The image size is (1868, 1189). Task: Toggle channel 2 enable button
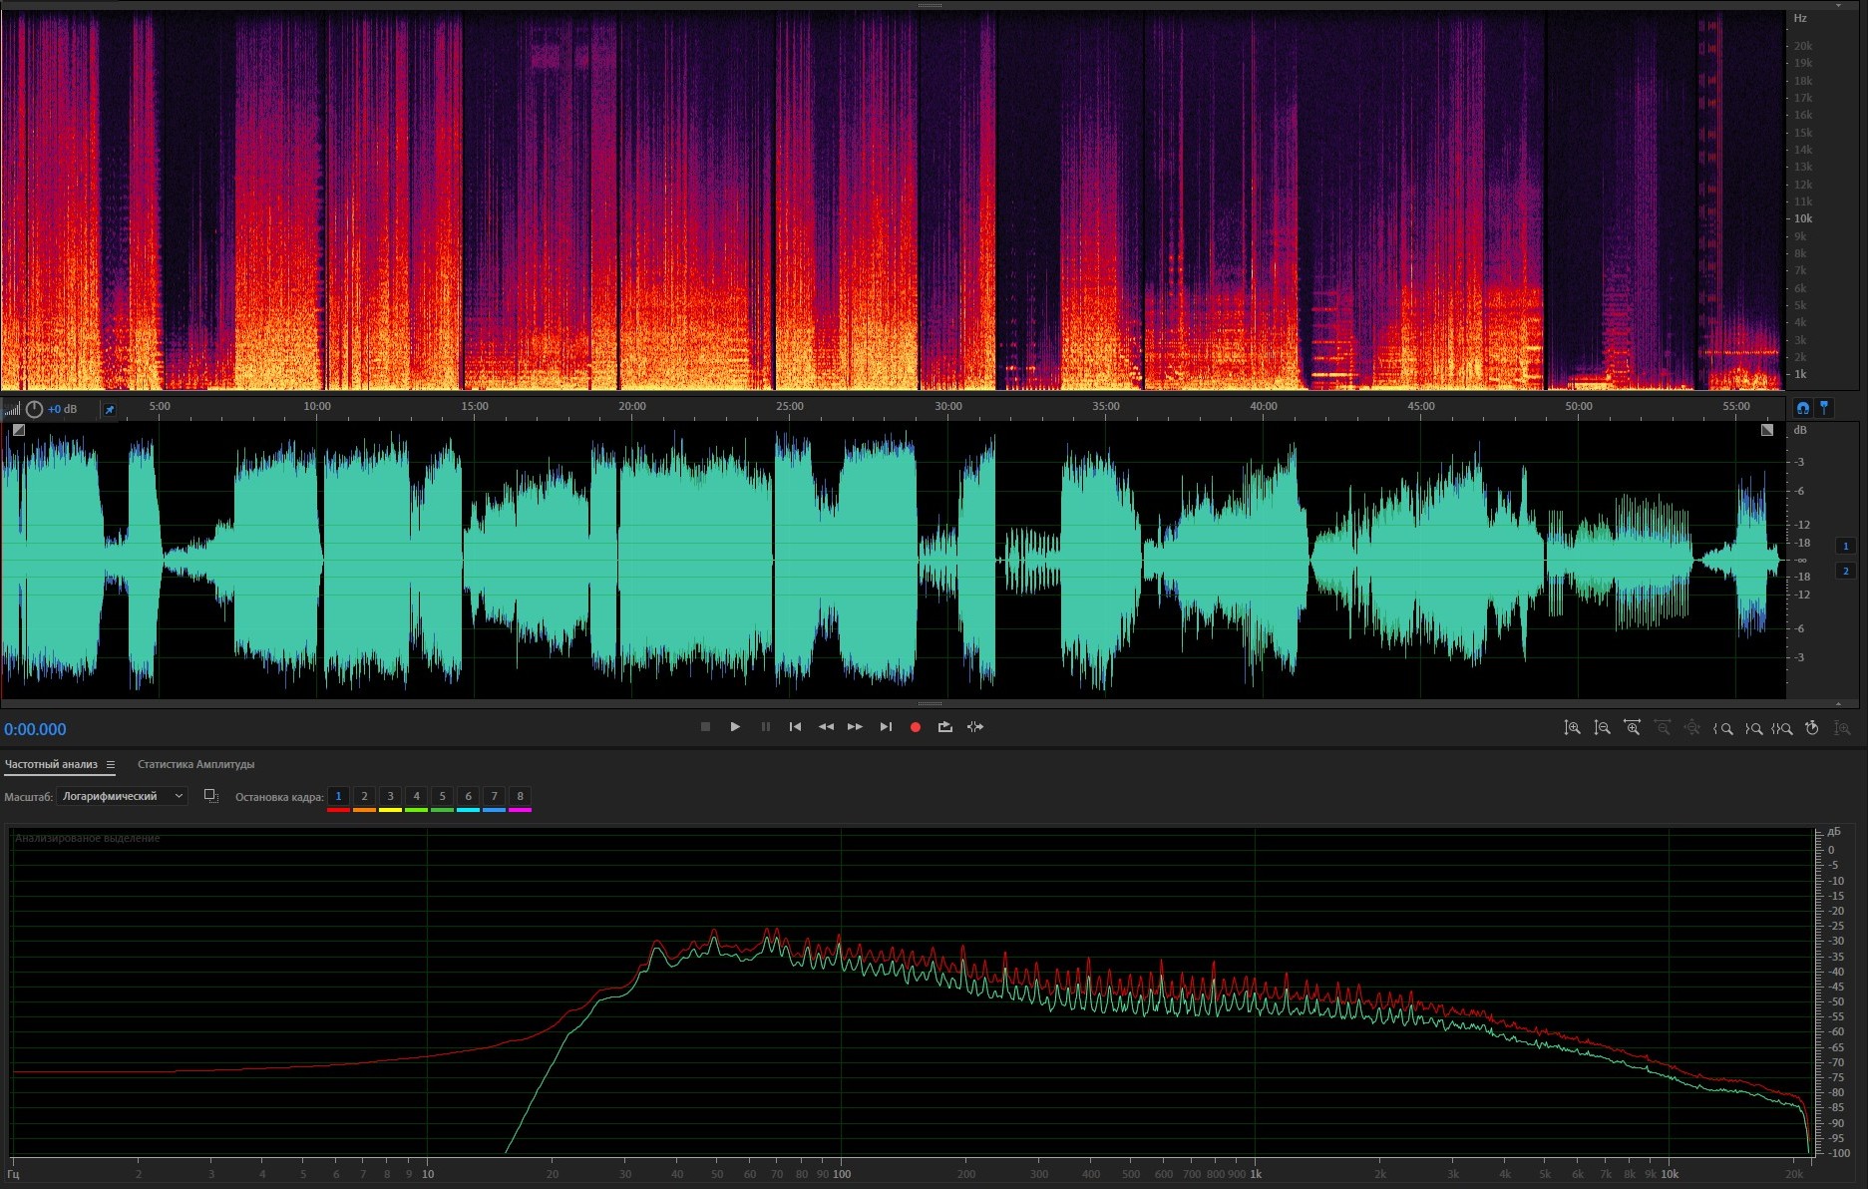pos(1845,571)
